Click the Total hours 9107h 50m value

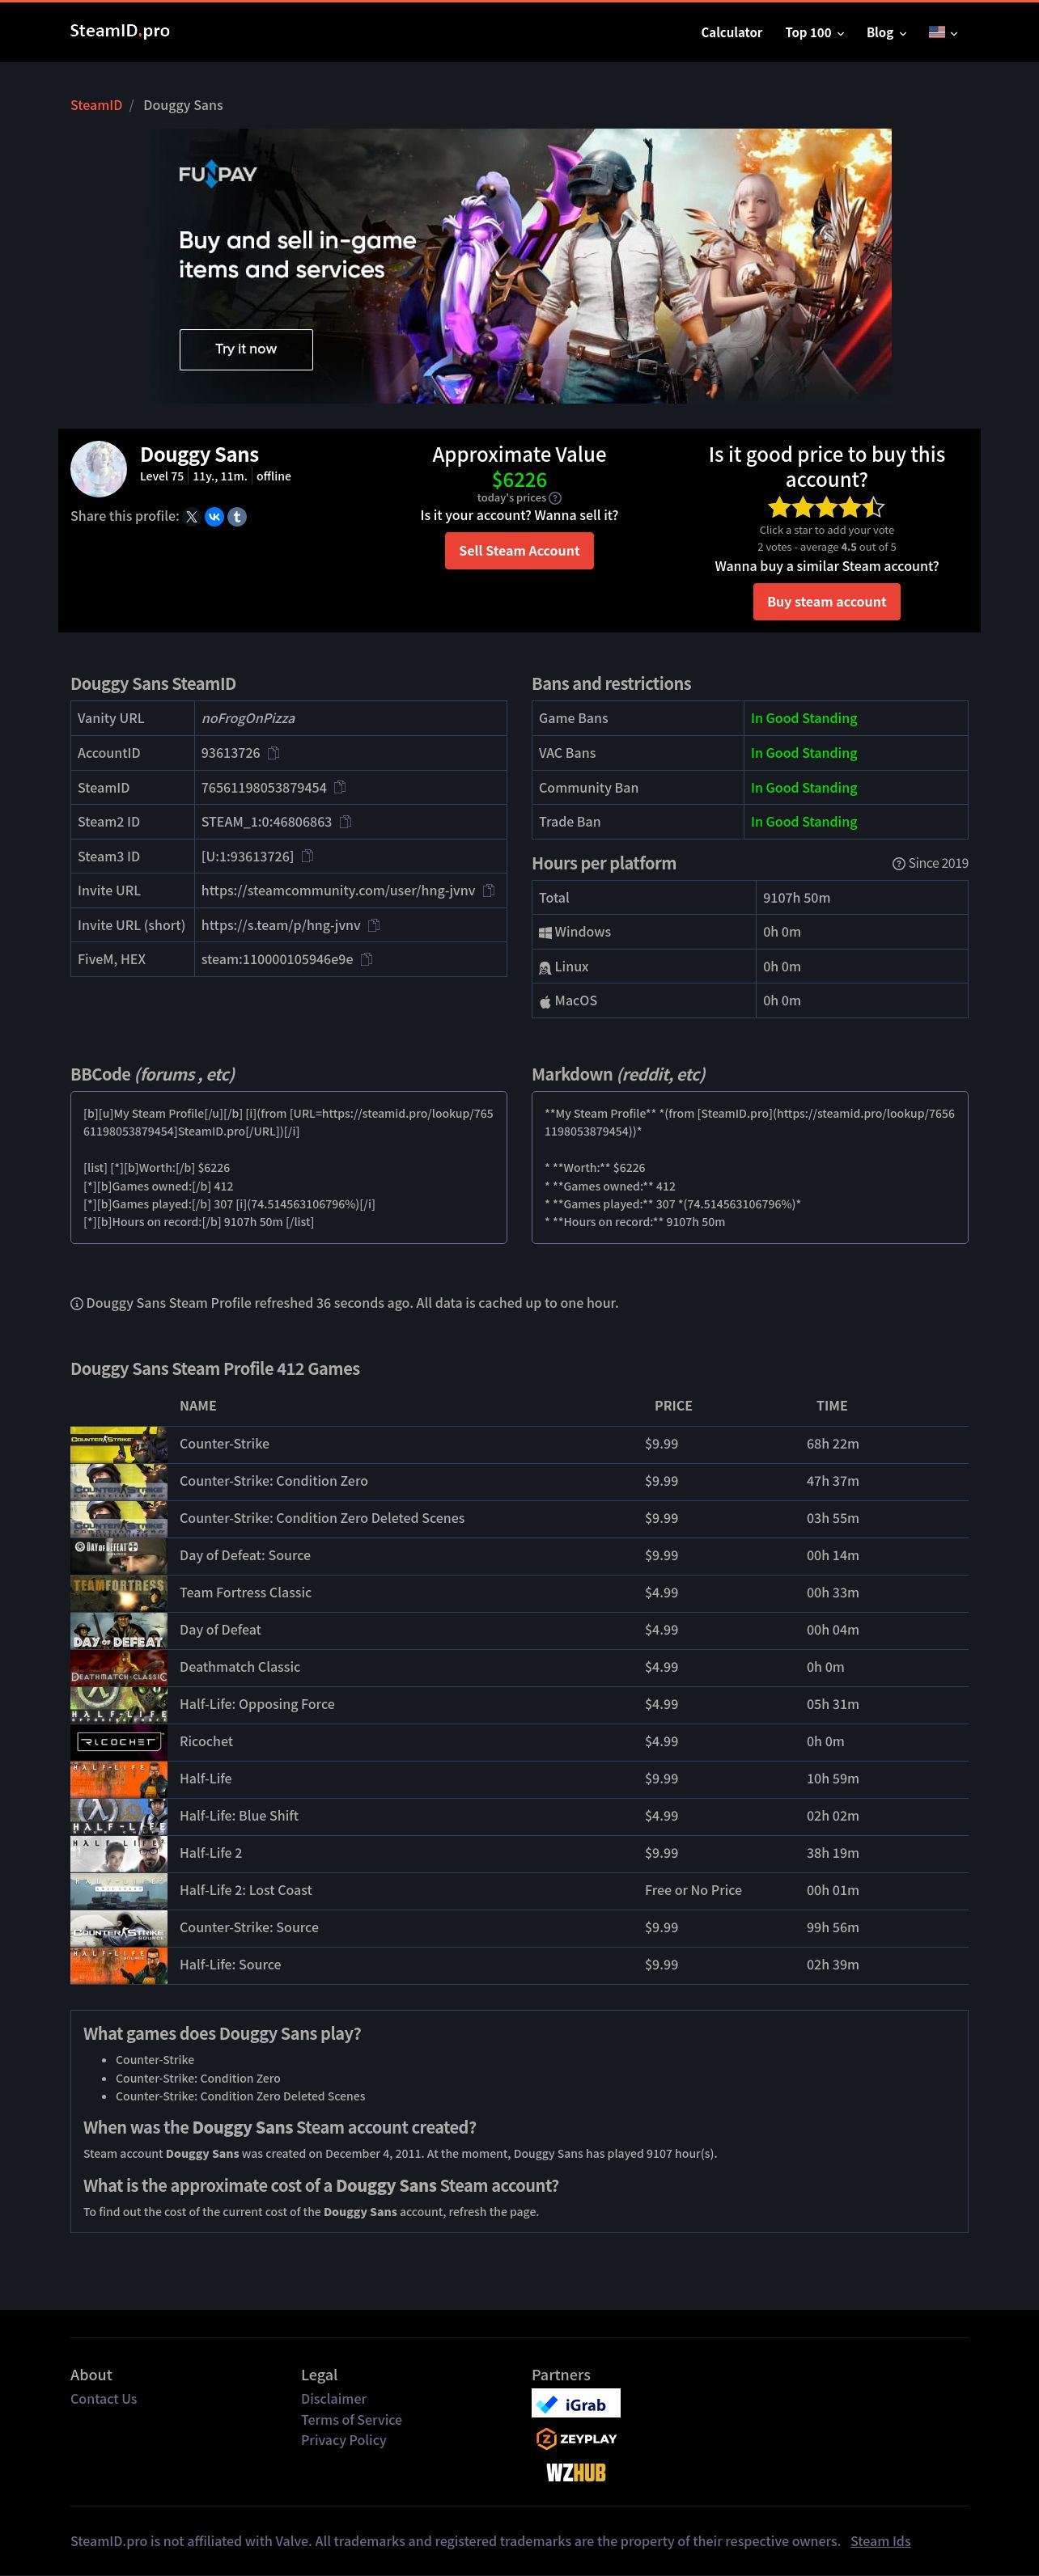click(797, 898)
